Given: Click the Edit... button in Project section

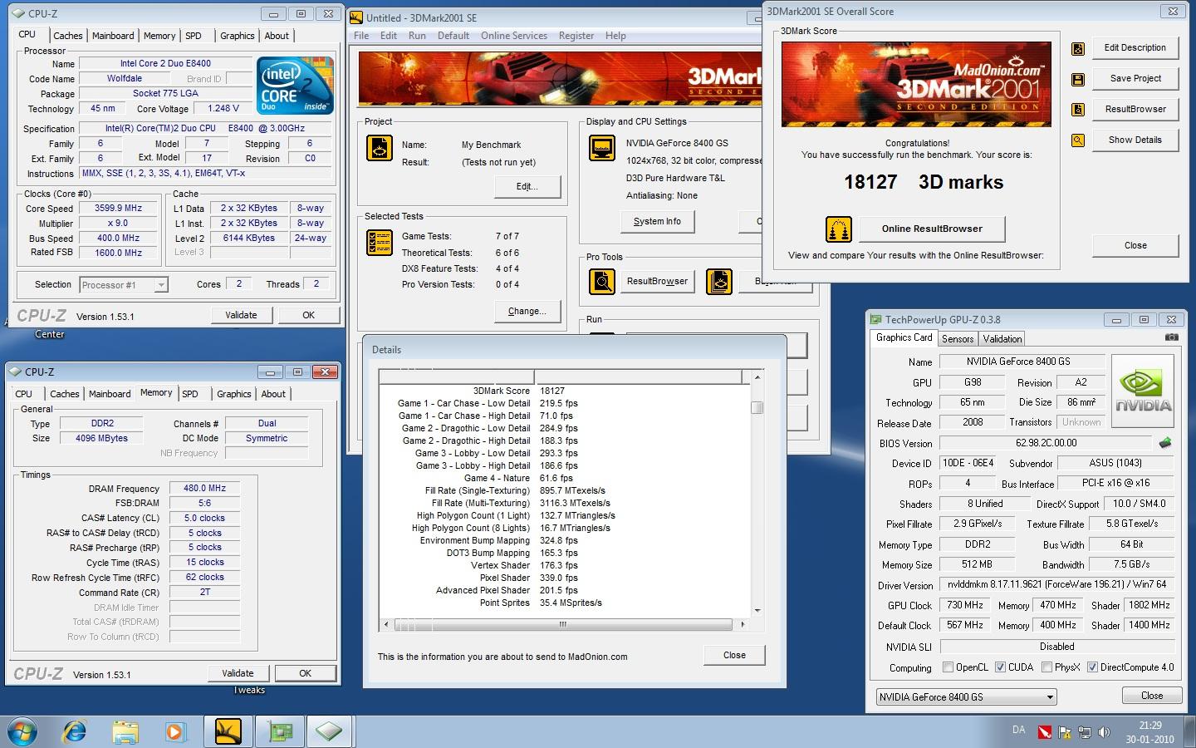Looking at the screenshot, I should click(527, 186).
